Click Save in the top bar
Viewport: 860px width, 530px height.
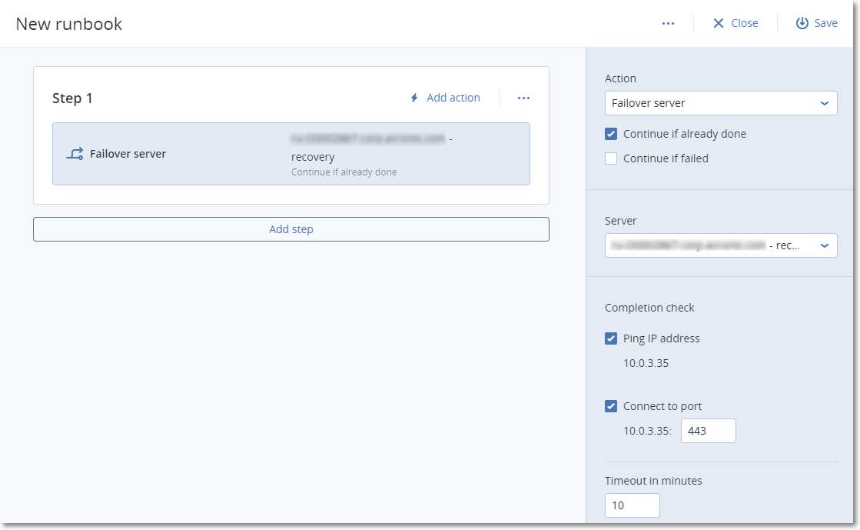point(825,23)
